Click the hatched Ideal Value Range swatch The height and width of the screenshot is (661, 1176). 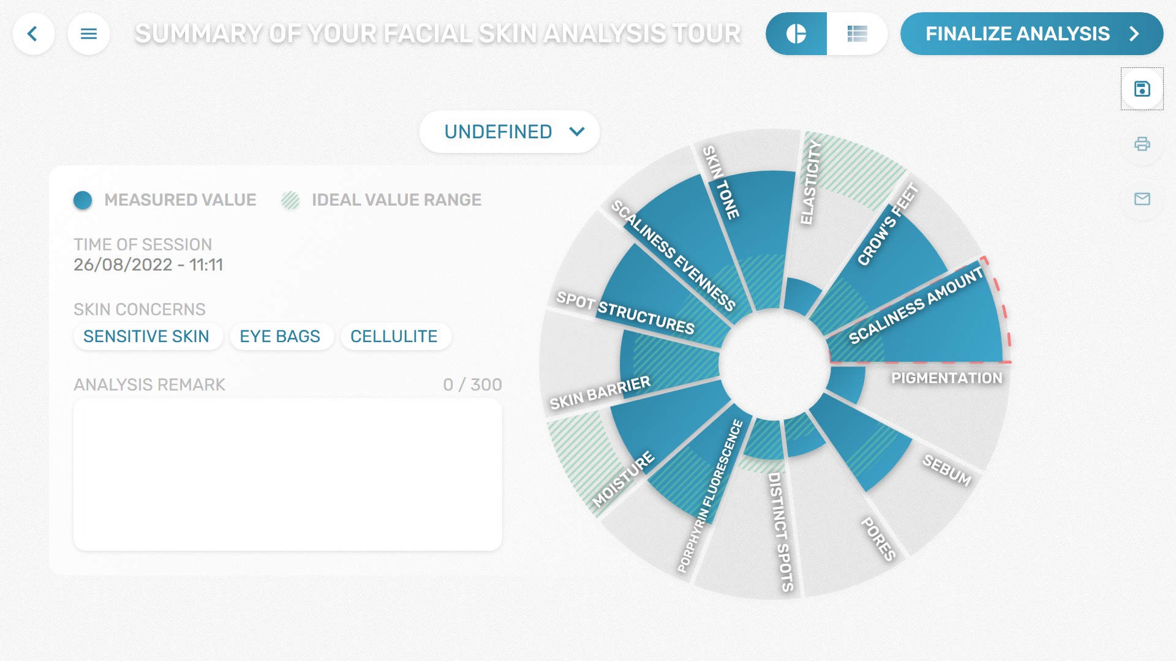pyautogui.click(x=290, y=200)
